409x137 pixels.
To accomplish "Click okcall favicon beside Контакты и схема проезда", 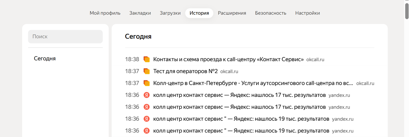I will [146, 59].
